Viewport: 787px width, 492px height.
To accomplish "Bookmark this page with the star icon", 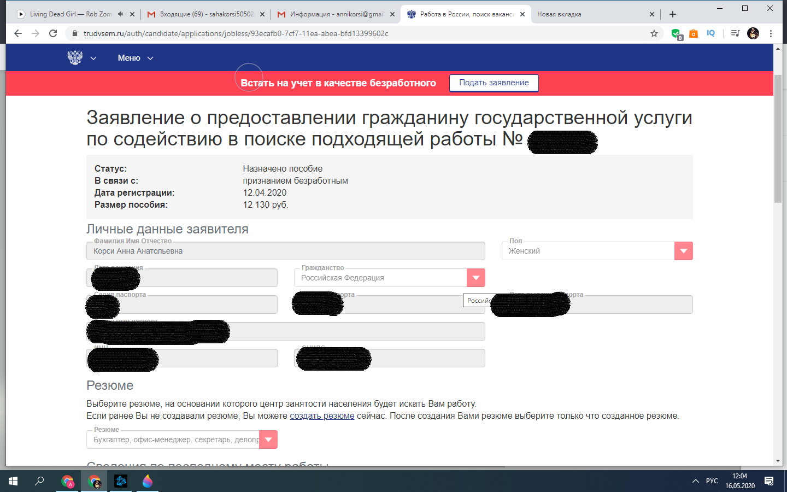I will tap(654, 33).
